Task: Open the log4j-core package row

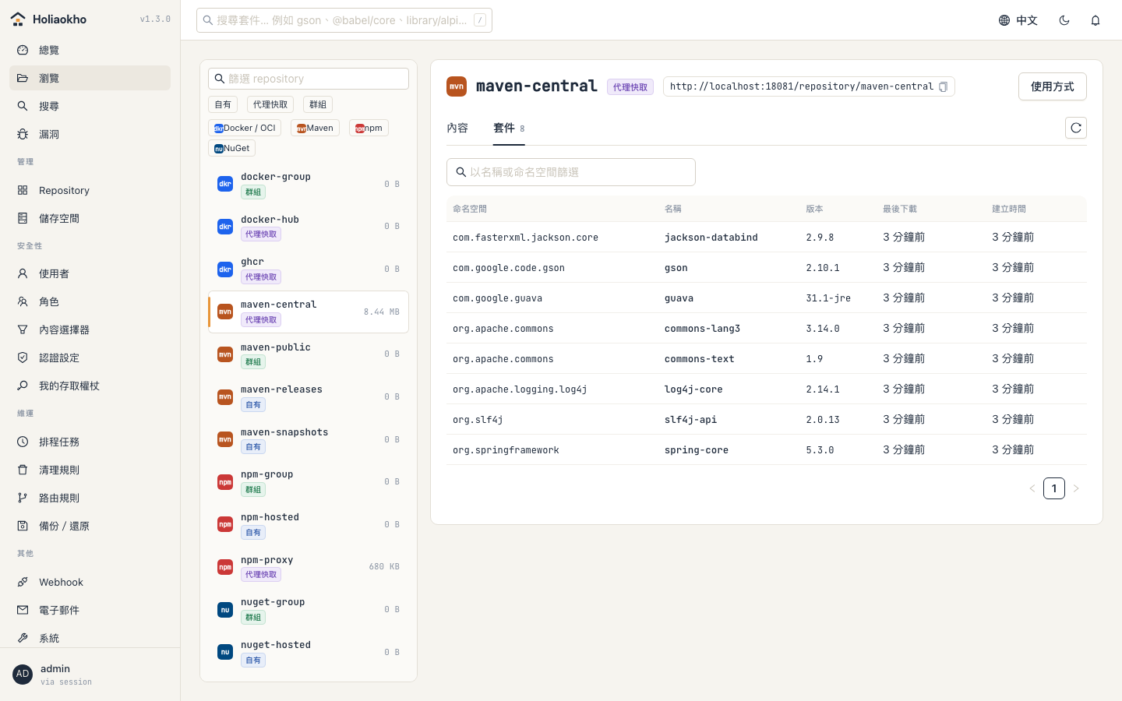Action: [x=767, y=389]
